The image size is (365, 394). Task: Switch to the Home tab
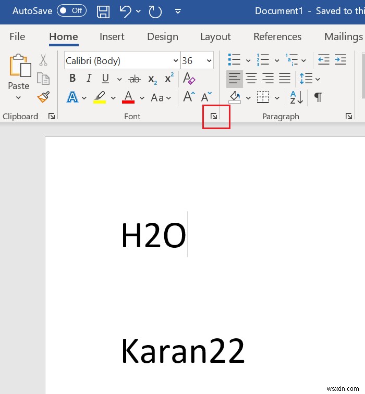click(x=64, y=36)
